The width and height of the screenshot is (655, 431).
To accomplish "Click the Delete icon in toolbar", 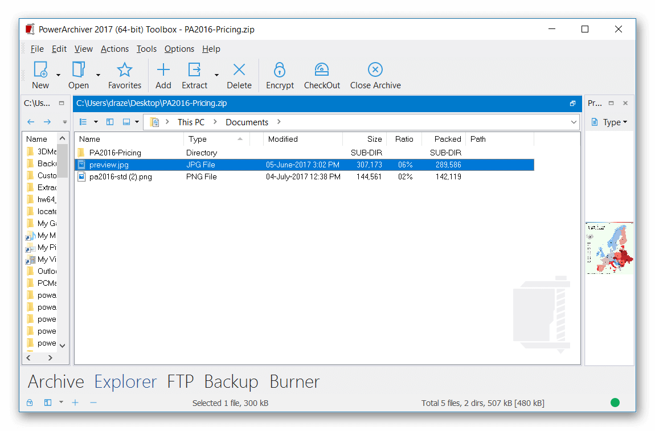I will (x=239, y=69).
